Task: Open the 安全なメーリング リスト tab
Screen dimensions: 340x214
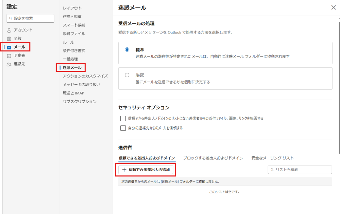Action: click(x=272, y=158)
